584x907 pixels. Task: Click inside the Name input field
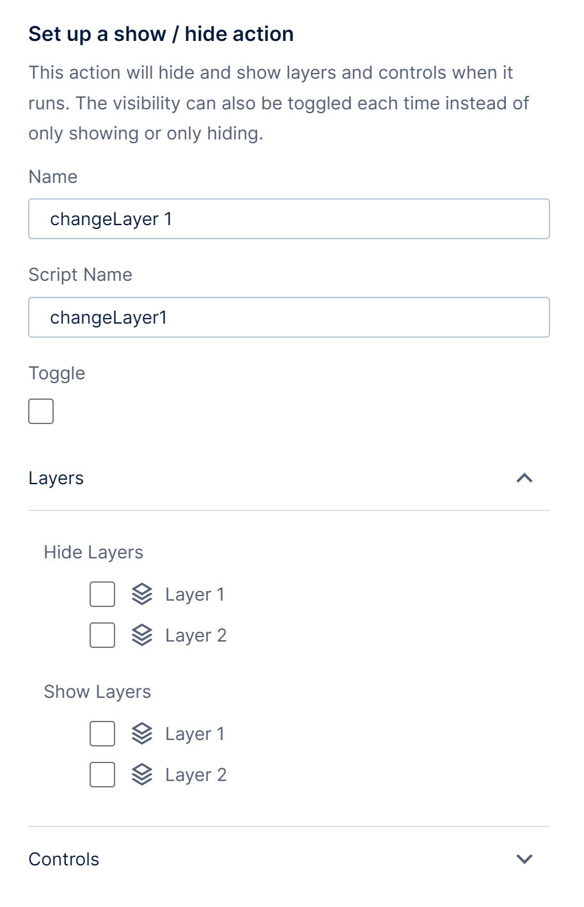[x=288, y=218]
